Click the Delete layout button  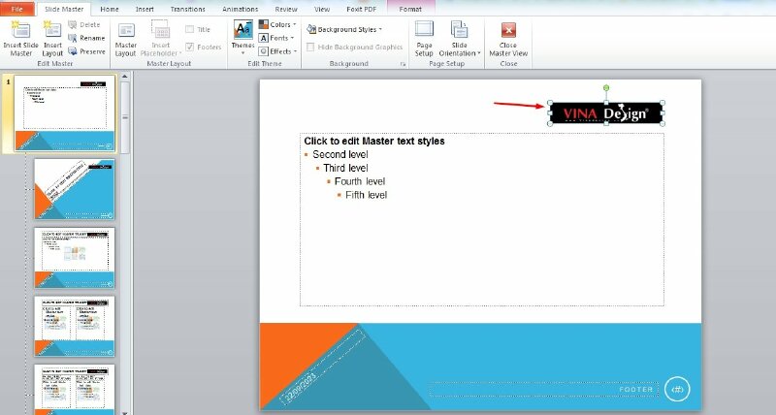[84, 24]
